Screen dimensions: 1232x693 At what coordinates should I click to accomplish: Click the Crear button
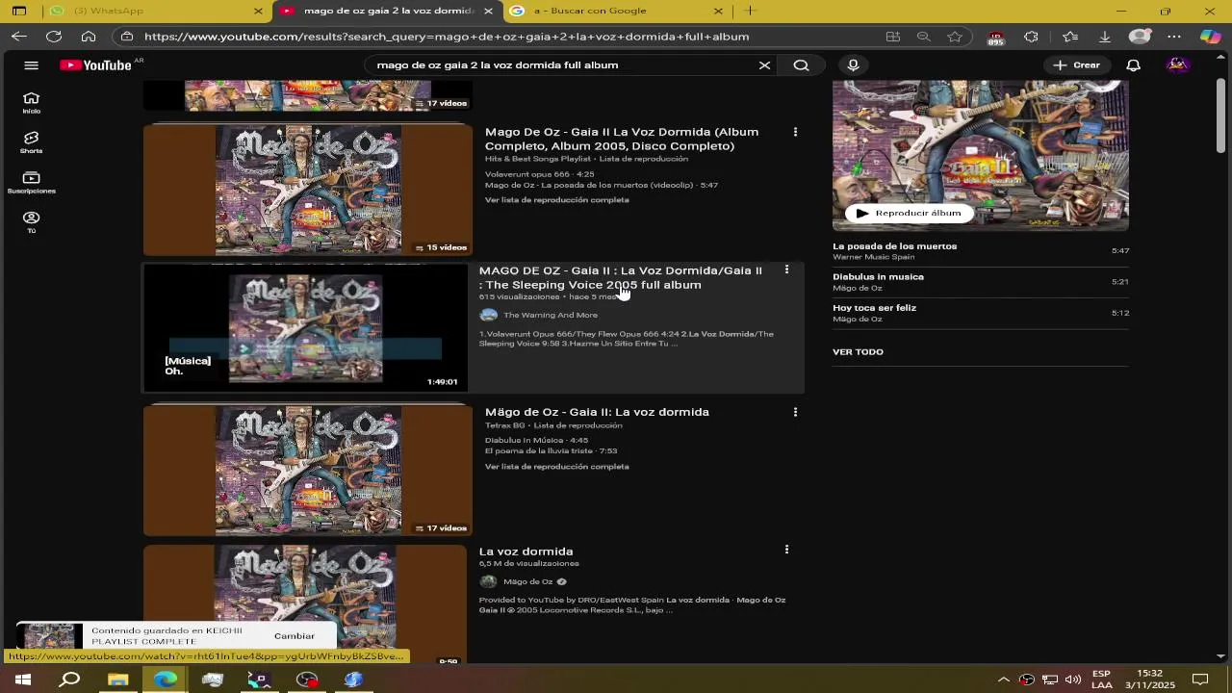click(x=1077, y=65)
